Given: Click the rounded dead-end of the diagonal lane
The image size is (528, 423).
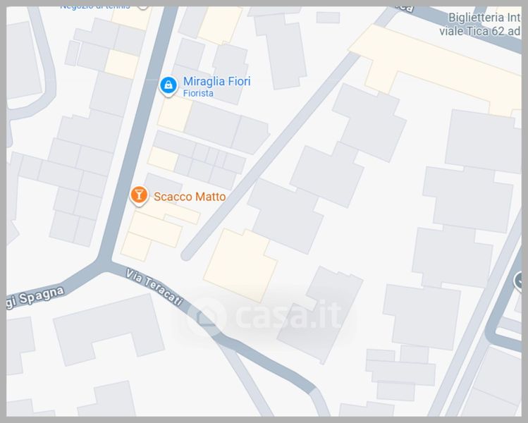Looking at the screenshot, I should pyautogui.click(x=186, y=255).
